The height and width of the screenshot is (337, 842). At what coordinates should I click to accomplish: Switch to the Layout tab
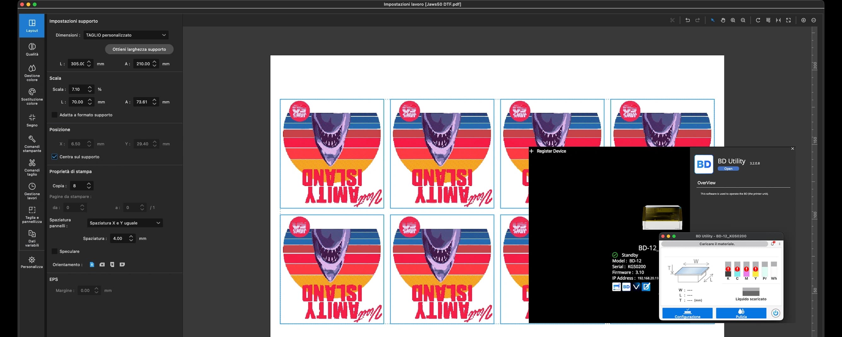tap(32, 26)
